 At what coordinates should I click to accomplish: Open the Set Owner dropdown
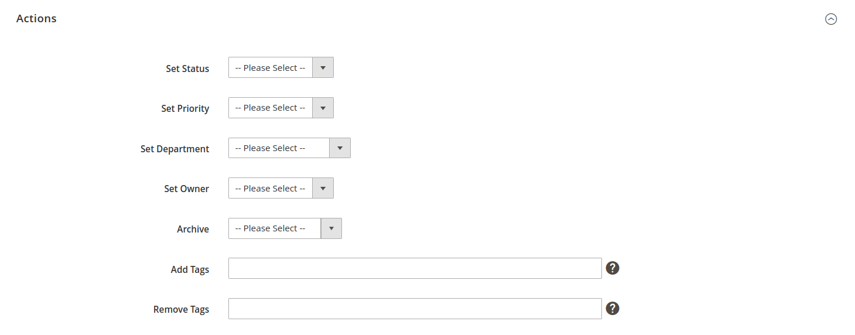pos(281,189)
